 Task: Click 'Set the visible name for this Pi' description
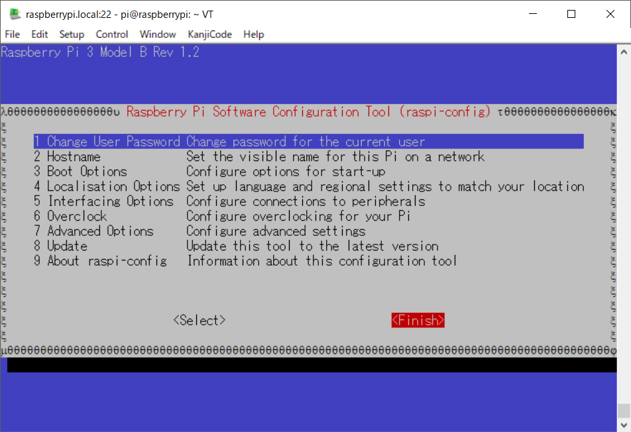pyautogui.click(x=335, y=156)
